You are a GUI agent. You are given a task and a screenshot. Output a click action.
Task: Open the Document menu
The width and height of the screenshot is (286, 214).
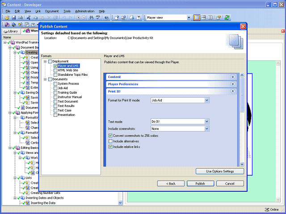(52, 11)
